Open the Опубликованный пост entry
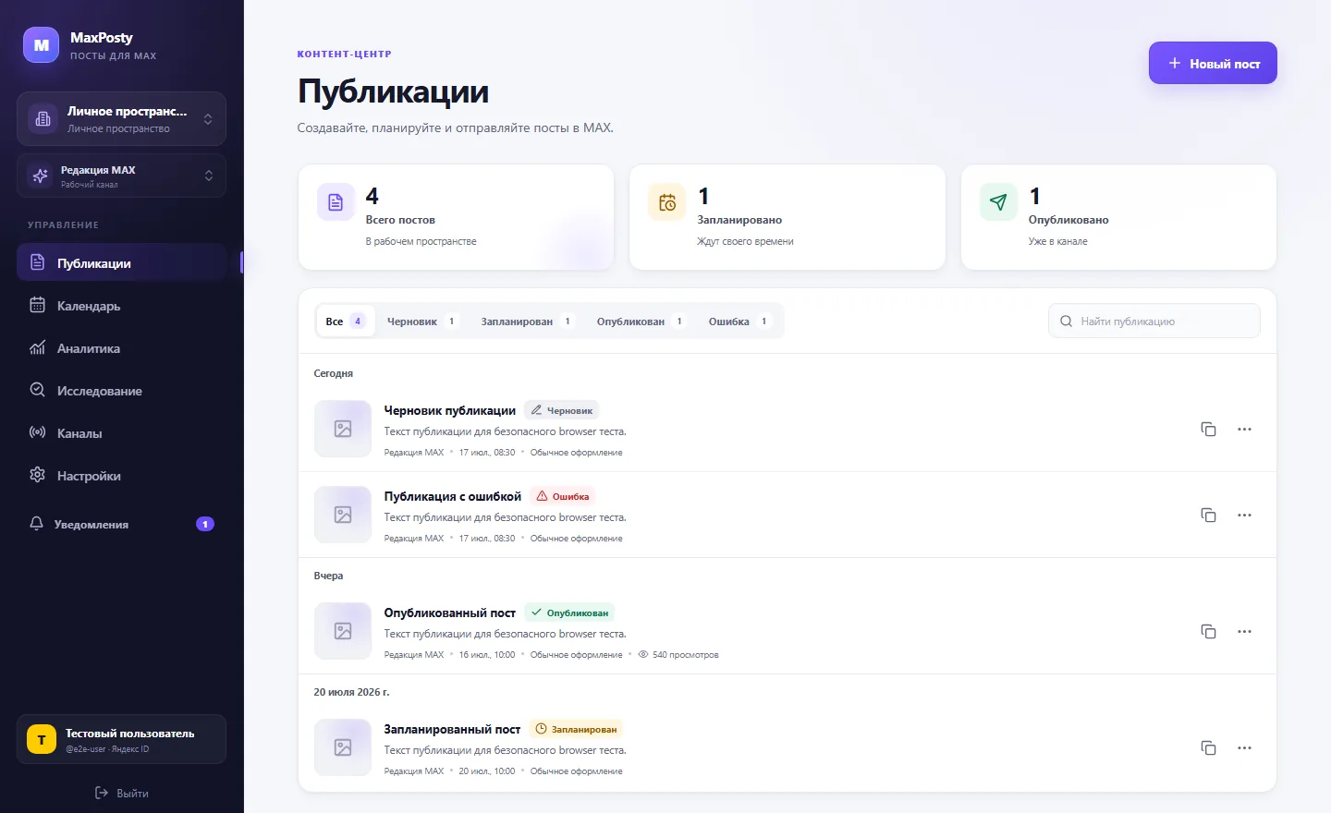The image size is (1331, 813). coord(449,613)
